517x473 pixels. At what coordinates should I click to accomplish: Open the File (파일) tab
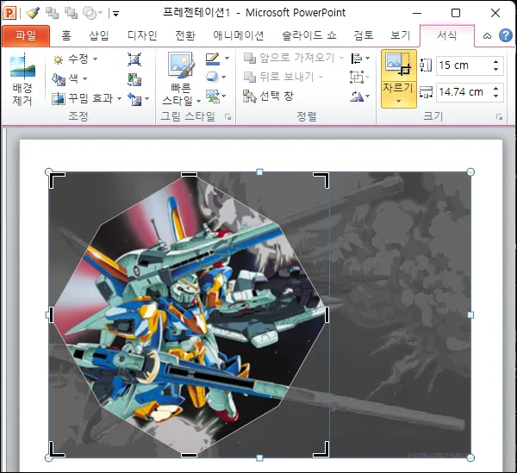pyautogui.click(x=26, y=35)
